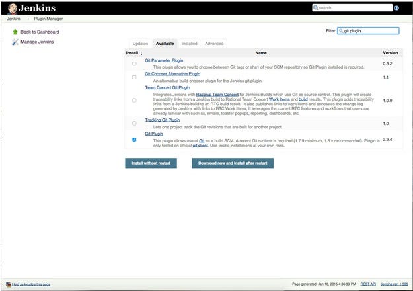Follow the Git link in Git Plugin description
The height and width of the screenshot is (291, 413).
tap(202, 141)
